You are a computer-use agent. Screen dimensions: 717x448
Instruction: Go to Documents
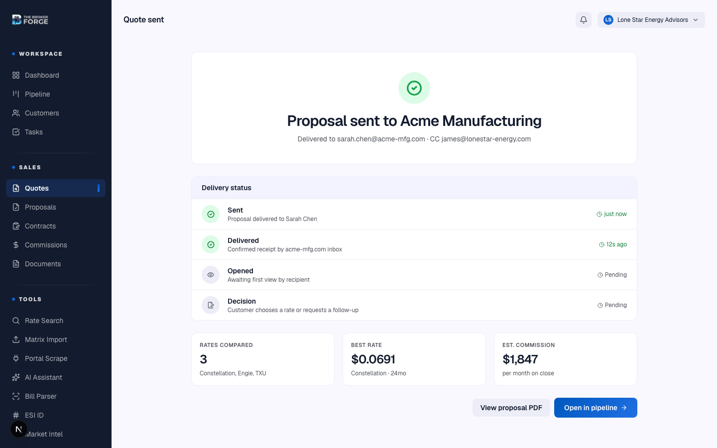(56, 264)
